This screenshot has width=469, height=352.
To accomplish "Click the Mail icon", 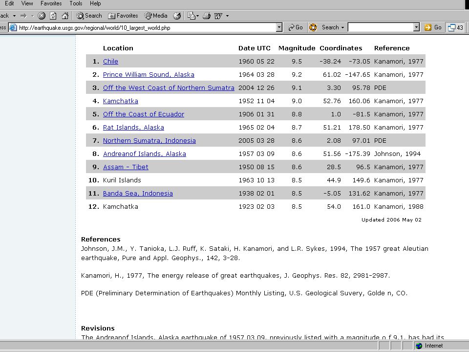I will [191, 16].
